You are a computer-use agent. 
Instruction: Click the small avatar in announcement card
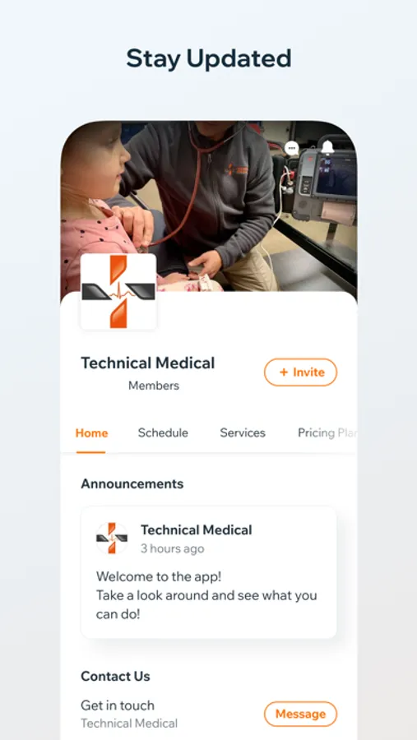112,538
